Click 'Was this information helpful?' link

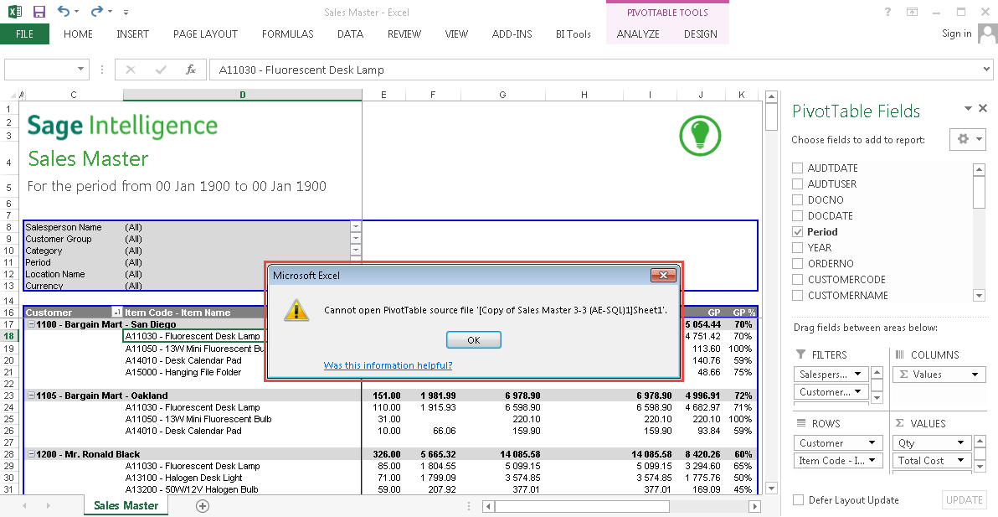click(388, 364)
